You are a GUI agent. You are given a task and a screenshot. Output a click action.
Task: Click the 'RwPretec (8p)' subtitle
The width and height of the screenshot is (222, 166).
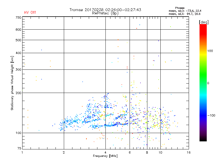click(105, 13)
